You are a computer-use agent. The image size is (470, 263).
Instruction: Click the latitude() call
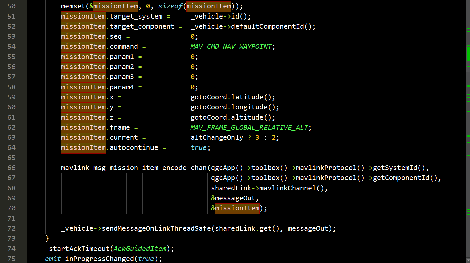pos(251,97)
